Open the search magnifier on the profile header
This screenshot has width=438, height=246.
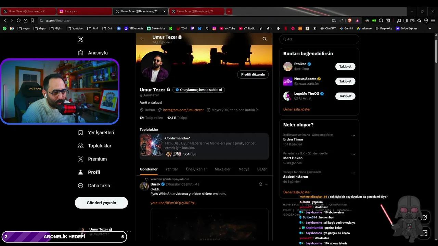click(264, 39)
